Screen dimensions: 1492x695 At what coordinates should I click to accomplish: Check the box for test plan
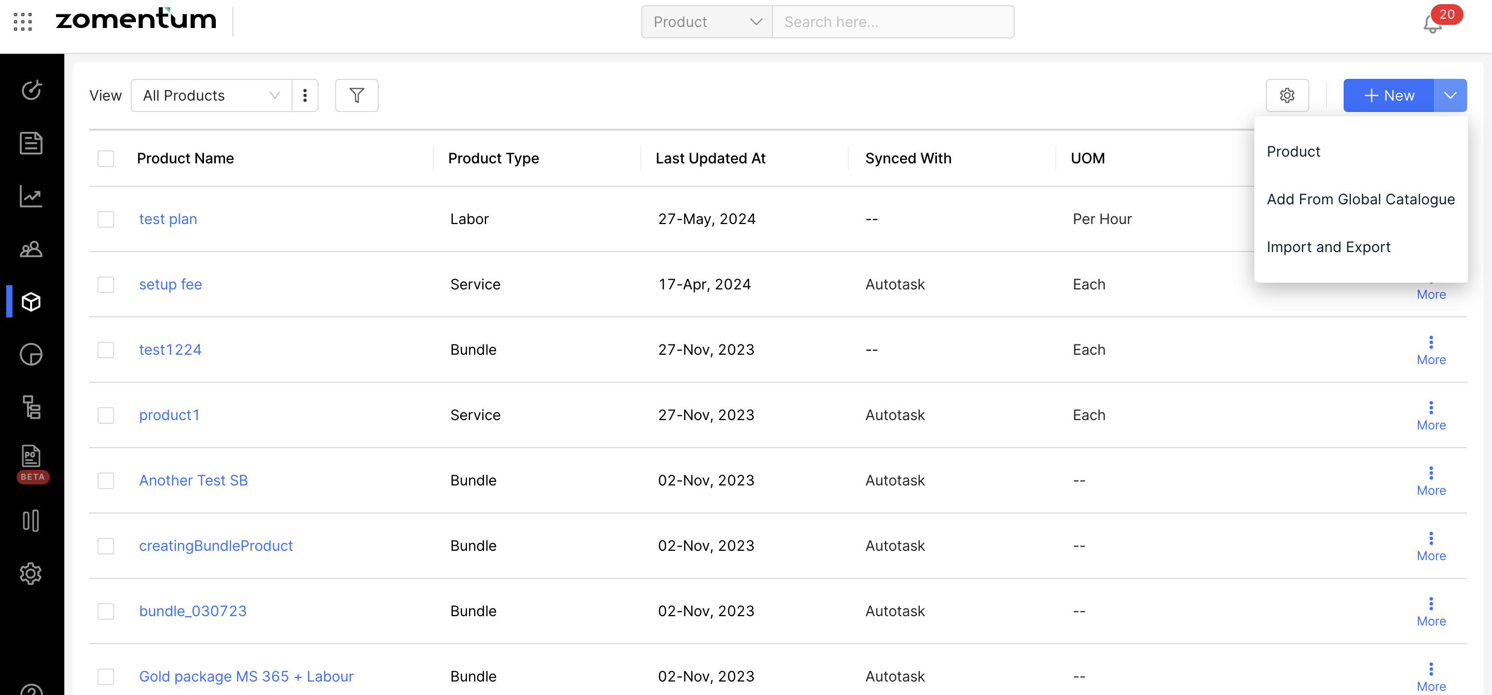pos(105,219)
